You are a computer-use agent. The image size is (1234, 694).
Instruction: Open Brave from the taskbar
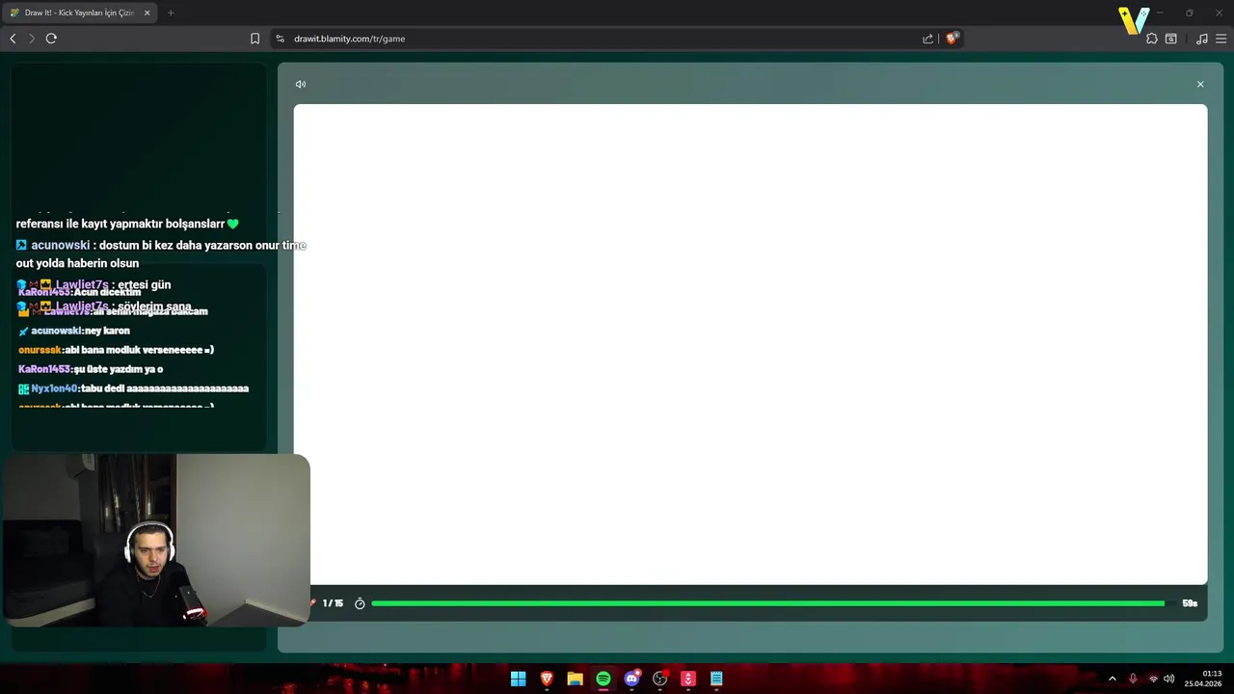tap(547, 679)
